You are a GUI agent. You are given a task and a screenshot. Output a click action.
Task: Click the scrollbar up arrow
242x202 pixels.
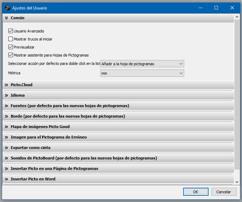[x=237, y=17]
